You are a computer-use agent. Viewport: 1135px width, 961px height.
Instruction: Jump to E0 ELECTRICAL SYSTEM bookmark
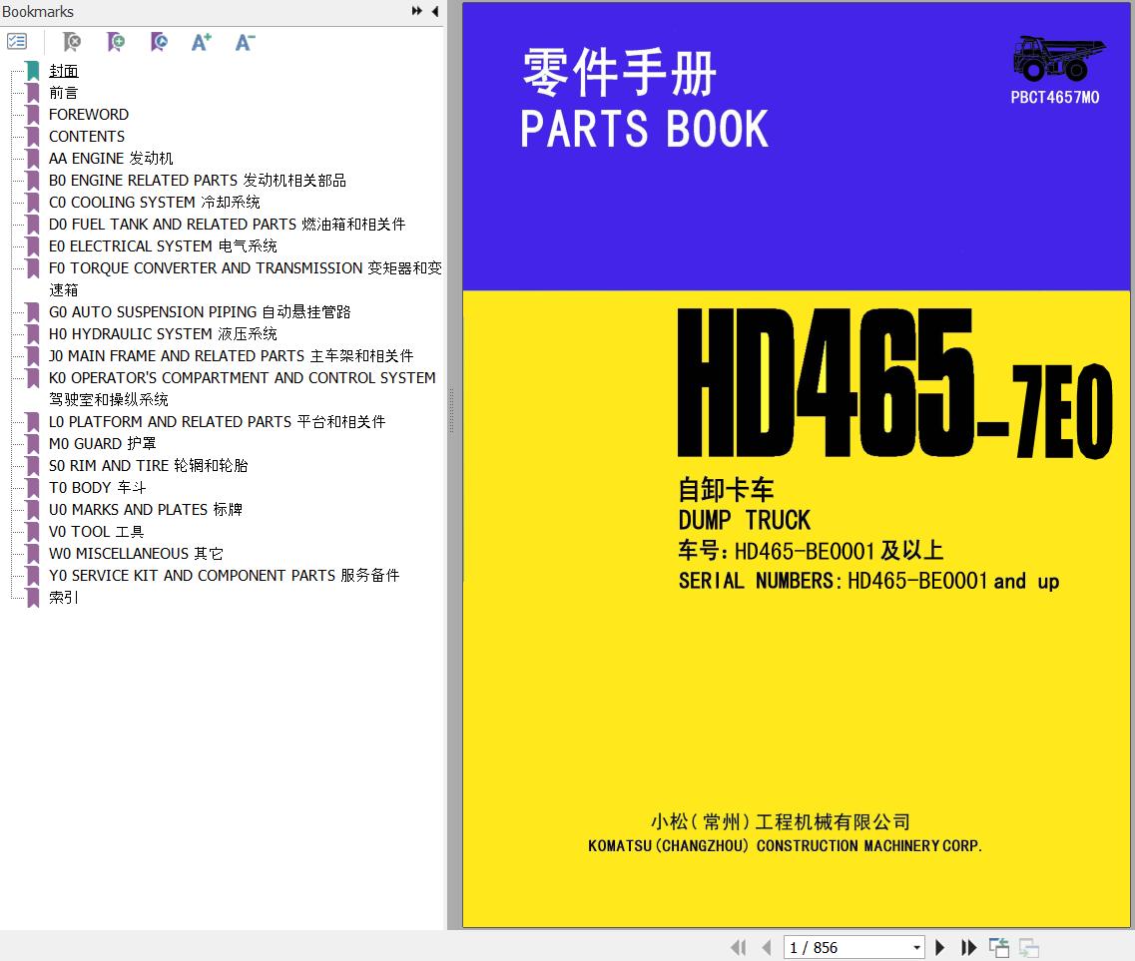coord(163,246)
